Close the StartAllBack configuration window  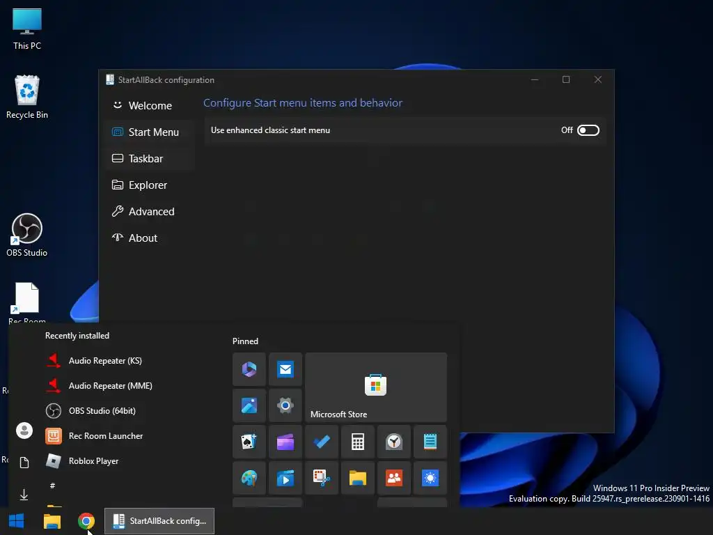click(598, 79)
